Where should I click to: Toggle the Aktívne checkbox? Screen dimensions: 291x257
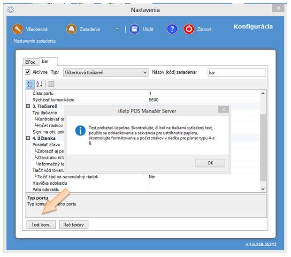coord(28,73)
